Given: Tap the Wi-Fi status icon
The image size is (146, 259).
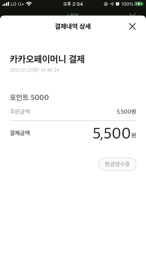Looking at the screenshot, I should coord(29,4).
